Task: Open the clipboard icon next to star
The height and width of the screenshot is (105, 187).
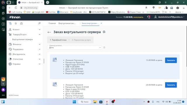Action: point(21,23)
